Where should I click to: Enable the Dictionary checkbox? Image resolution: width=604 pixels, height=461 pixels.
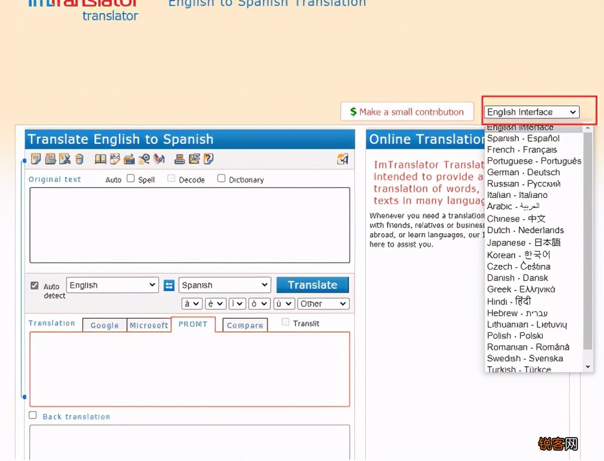pos(221,178)
